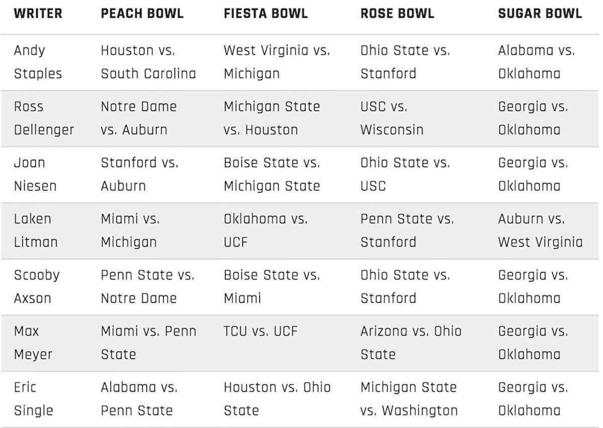This screenshot has height=428, width=603.
Task: Select writer name Andy Staples
Action: click(38, 62)
